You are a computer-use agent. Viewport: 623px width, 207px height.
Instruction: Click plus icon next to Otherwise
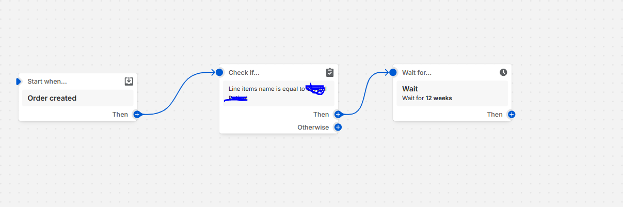click(338, 127)
